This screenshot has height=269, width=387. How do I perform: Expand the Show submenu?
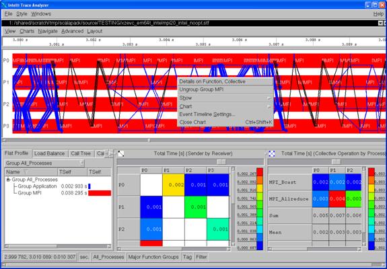tap(225, 98)
